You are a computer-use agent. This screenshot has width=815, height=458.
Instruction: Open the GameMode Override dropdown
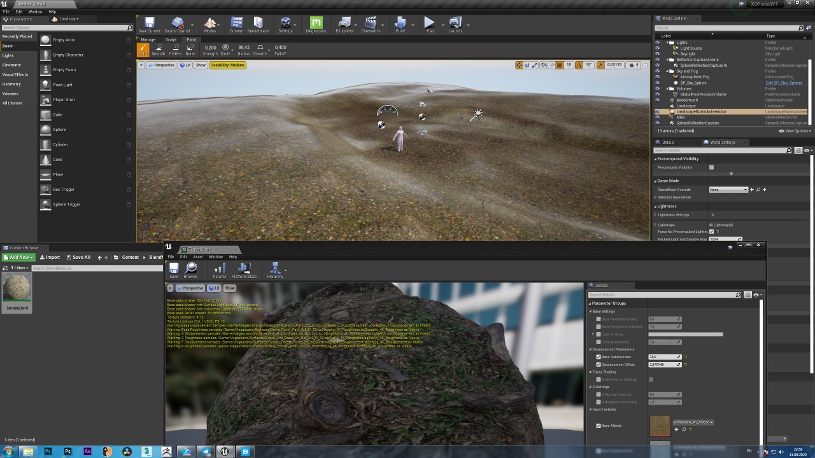[x=728, y=190]
